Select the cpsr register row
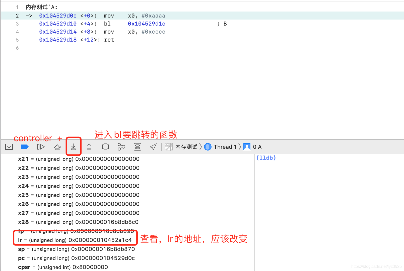This screenshot has height=271, width=404. click(x=63, y=267)
